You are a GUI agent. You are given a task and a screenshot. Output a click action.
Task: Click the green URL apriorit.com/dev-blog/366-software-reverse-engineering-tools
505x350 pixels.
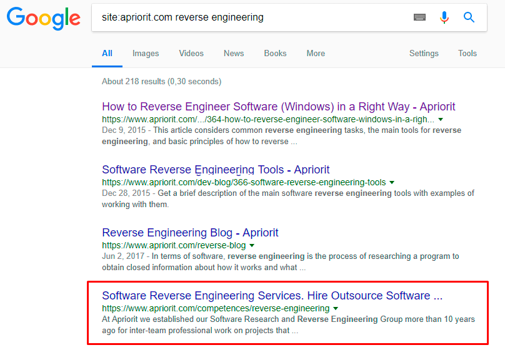(244, 182)
